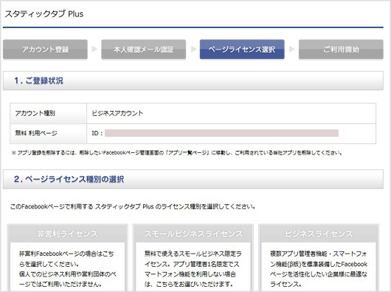Choose the 非営利ライセンス card header

click(67, 234)
